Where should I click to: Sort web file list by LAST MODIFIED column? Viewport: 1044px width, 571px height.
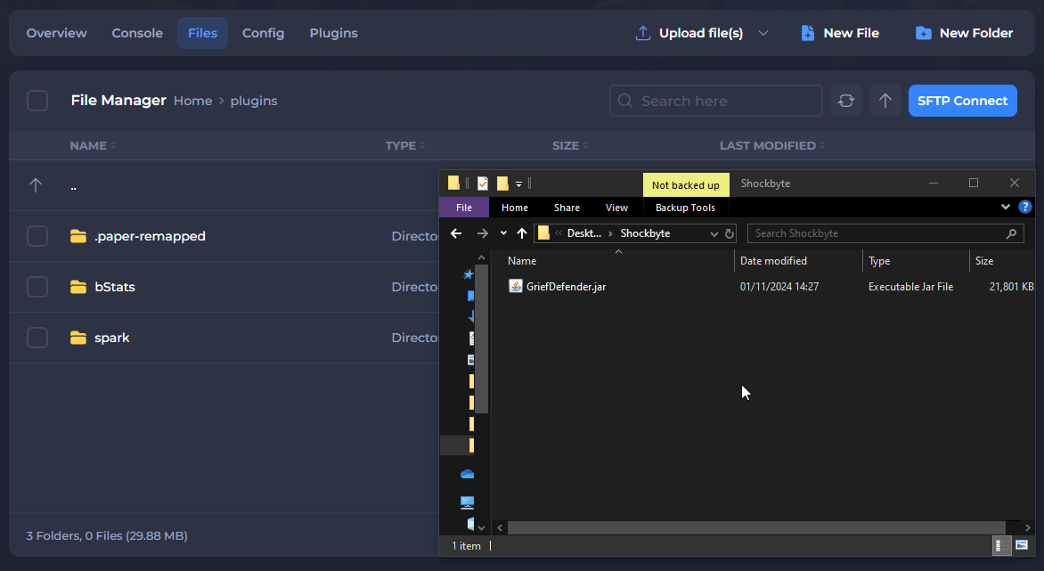click(771, 146)
